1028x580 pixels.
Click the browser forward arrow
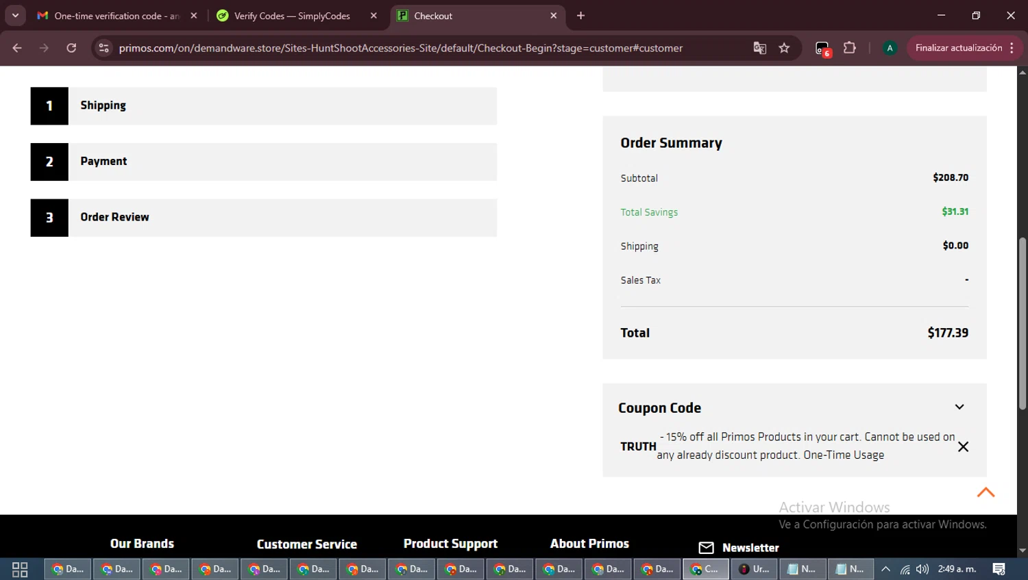pyautogui.click(x=44, y=48)
